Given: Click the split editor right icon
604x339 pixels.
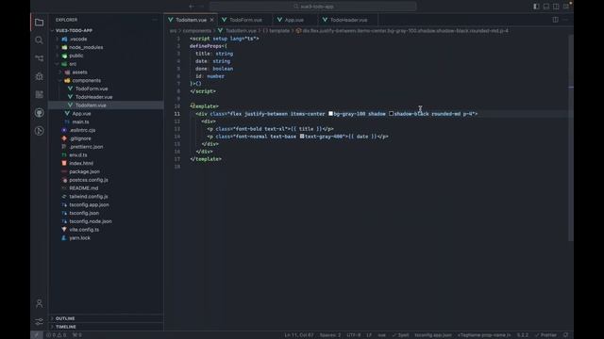Looking at the screenshot, I should (556, 20).
